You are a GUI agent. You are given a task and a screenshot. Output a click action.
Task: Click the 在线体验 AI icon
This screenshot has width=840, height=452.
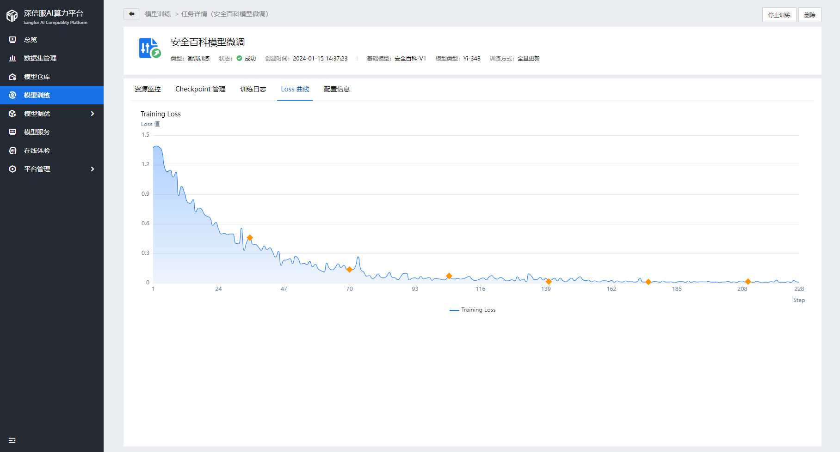(12, 151)
